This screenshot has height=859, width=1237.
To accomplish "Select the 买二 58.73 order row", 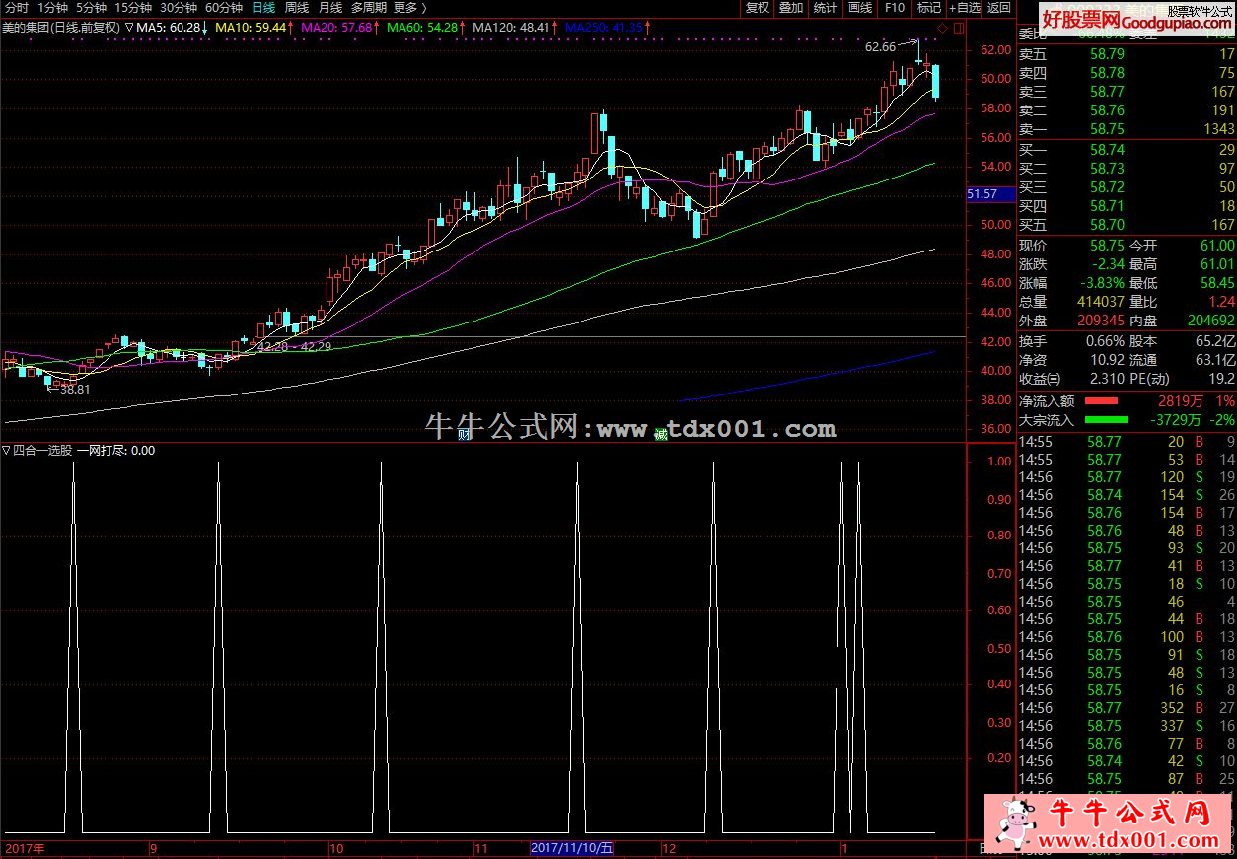I will [1127, 169].
